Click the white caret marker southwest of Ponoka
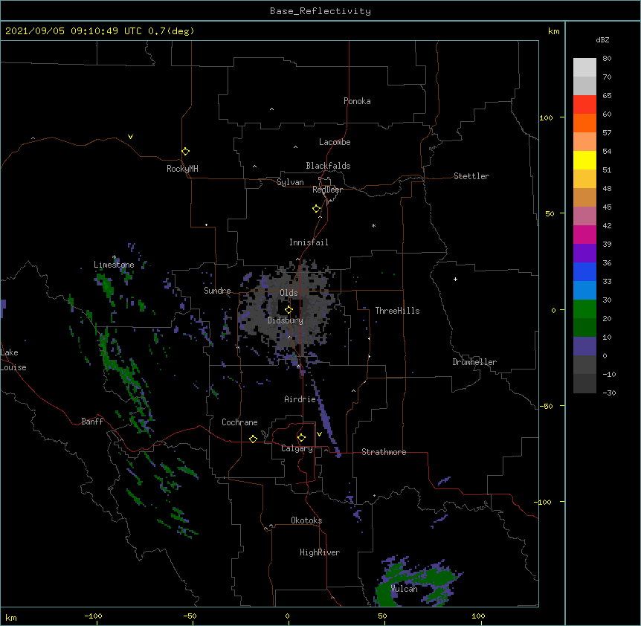641x626 pixels. point(271,109)
